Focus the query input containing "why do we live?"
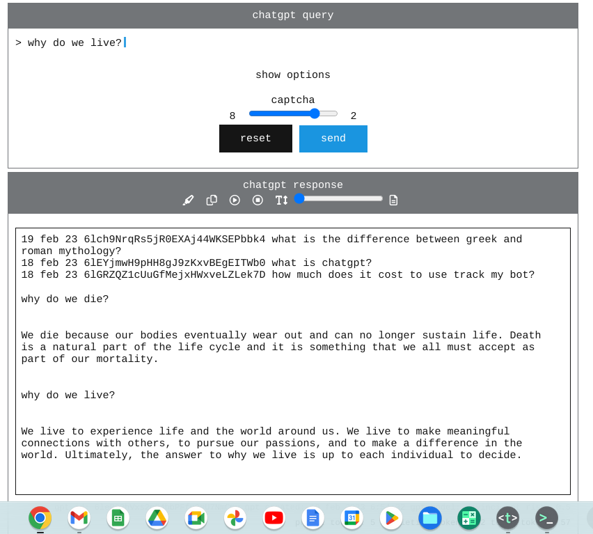593x534 pixels. [293, 42]
